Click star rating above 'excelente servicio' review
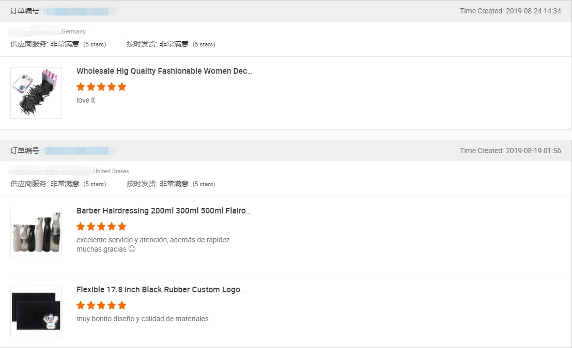Viewport: 572px width, 348px height. coord(101,226)
